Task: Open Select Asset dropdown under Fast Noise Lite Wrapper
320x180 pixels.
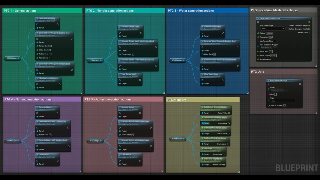Action: [x=266, y=47]
